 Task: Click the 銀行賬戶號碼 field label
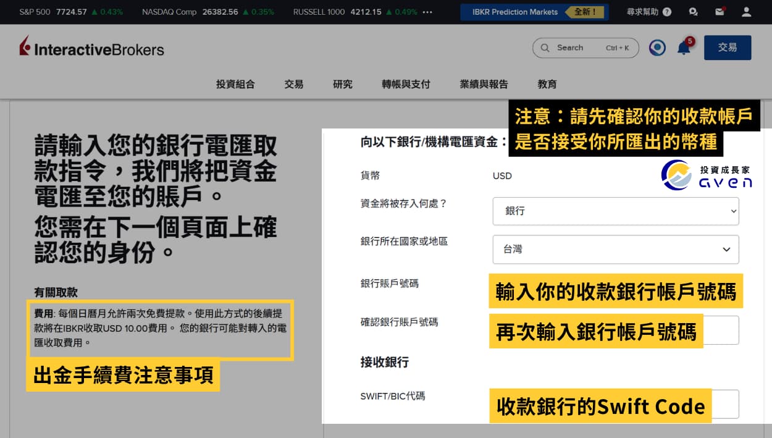click(389, 283)
